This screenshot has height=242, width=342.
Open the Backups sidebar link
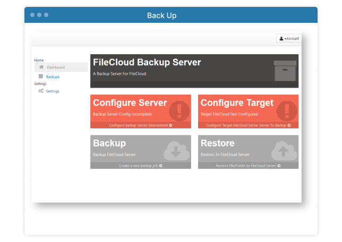(53, 77)
